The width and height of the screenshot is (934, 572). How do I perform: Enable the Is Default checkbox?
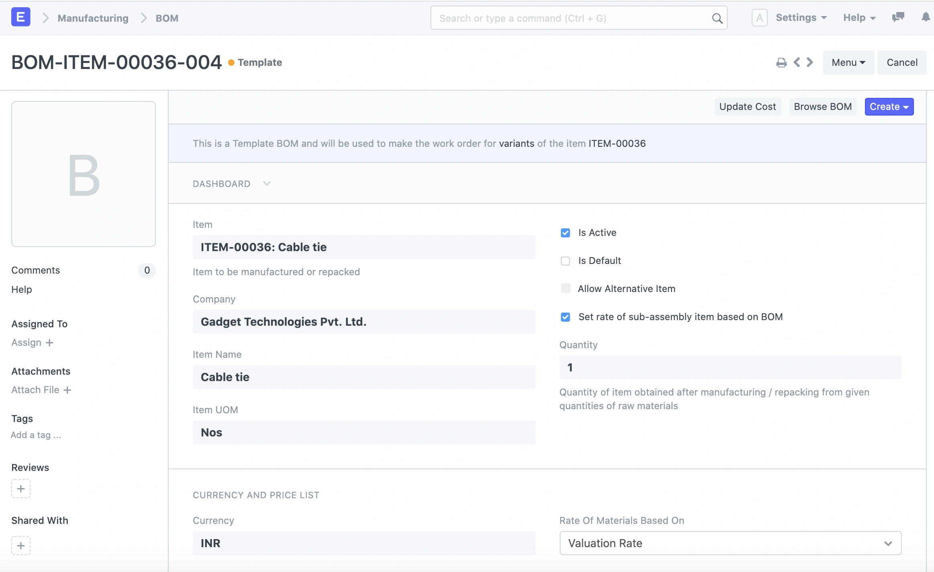pos(565,261)
